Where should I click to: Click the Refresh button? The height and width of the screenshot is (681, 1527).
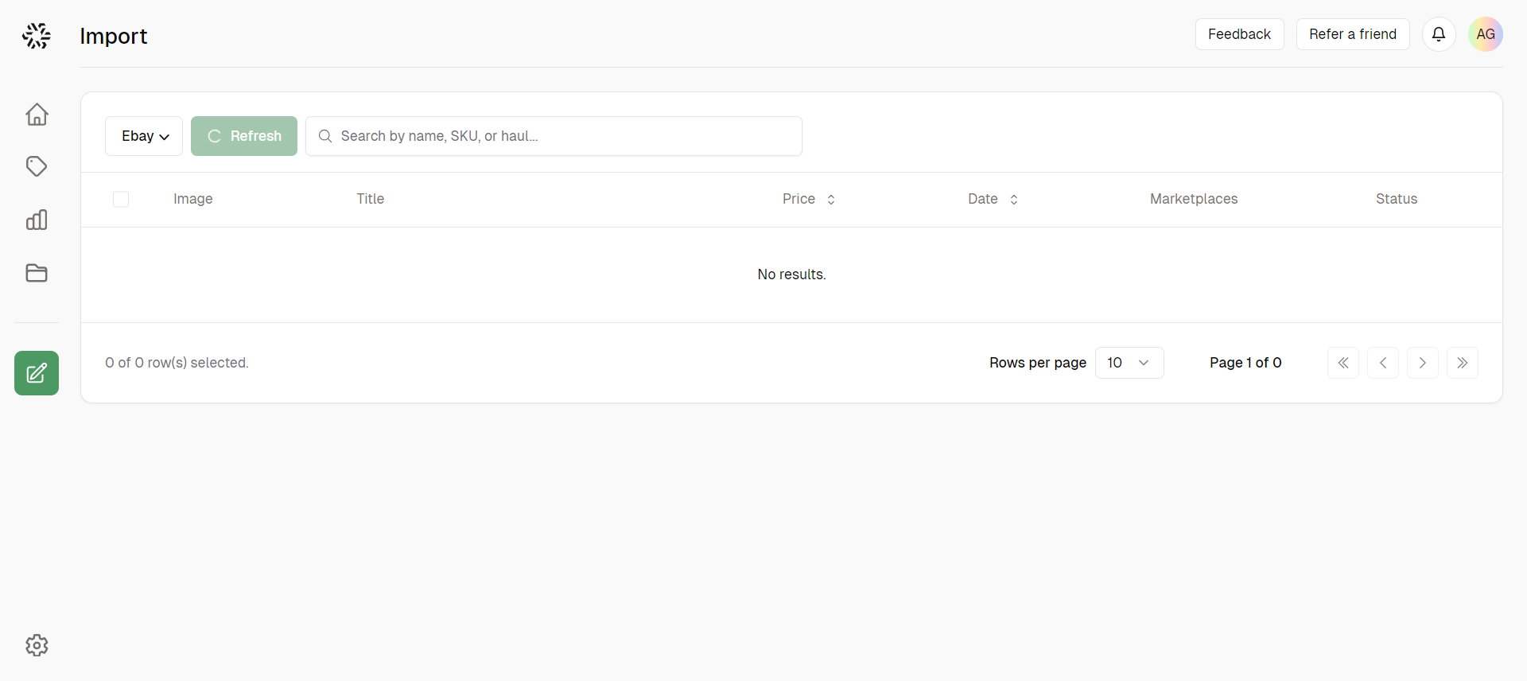point(244,136)
